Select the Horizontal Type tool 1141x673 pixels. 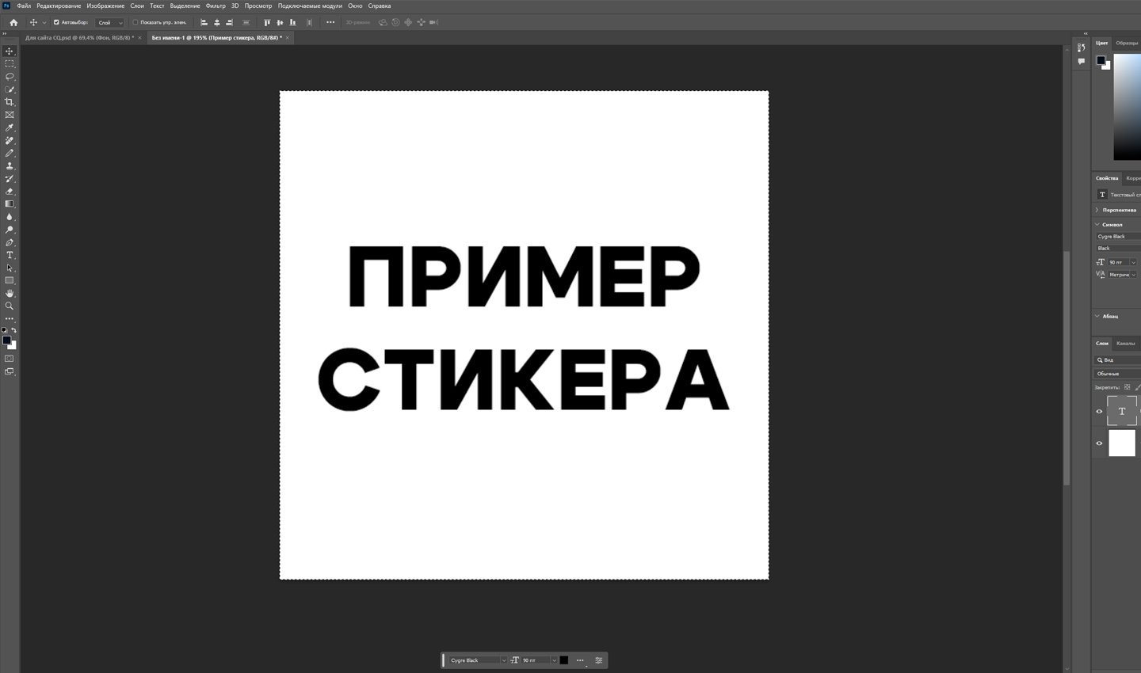coord(10,255)
